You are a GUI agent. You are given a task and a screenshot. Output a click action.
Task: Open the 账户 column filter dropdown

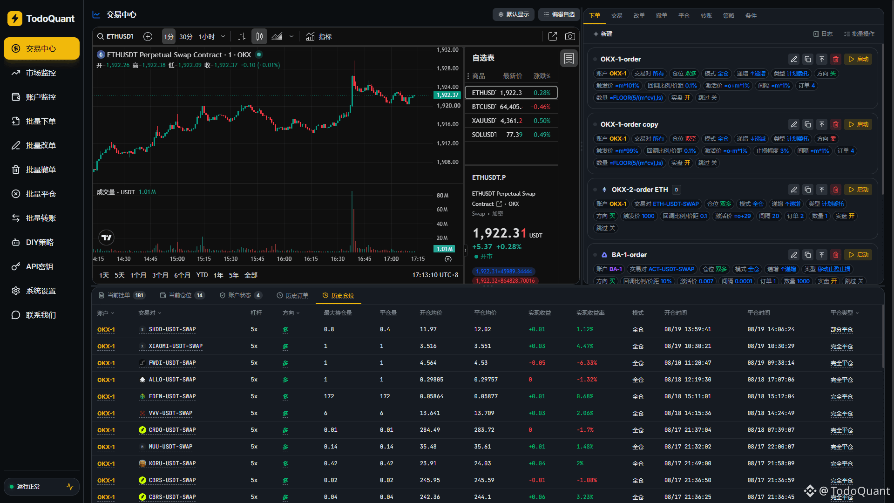coord(106,313)
